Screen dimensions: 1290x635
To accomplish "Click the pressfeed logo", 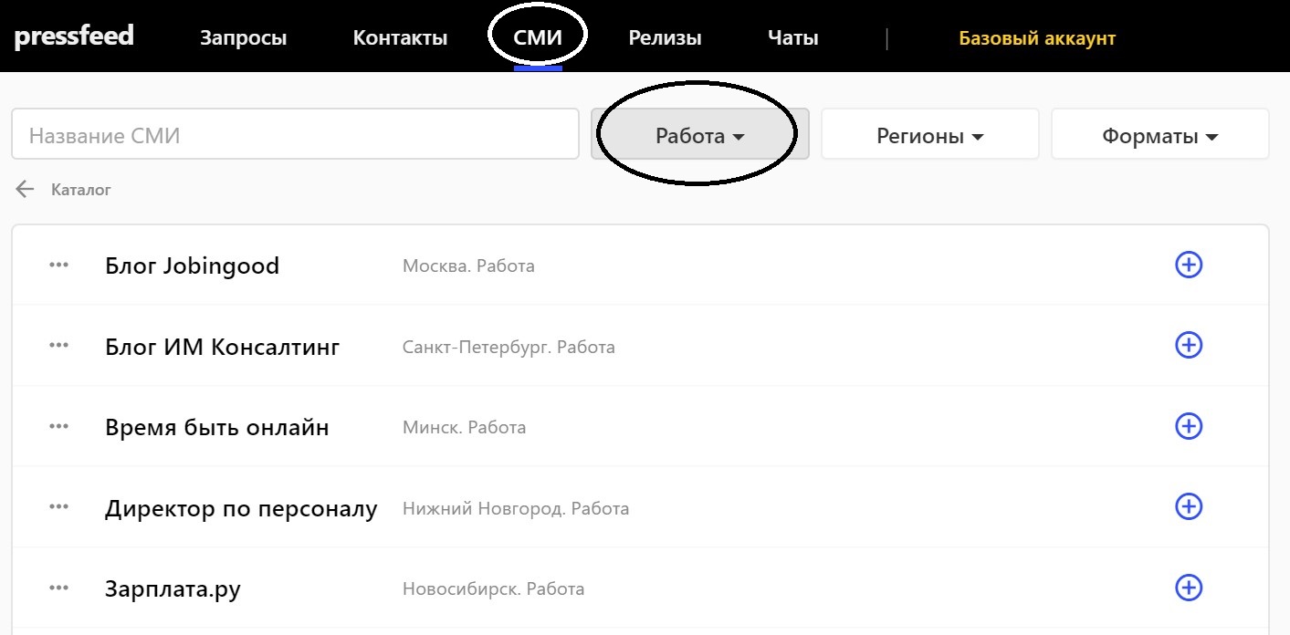I will [74, 36].
